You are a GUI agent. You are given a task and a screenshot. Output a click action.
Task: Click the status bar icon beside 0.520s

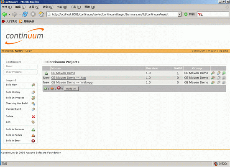pos(216,164)
